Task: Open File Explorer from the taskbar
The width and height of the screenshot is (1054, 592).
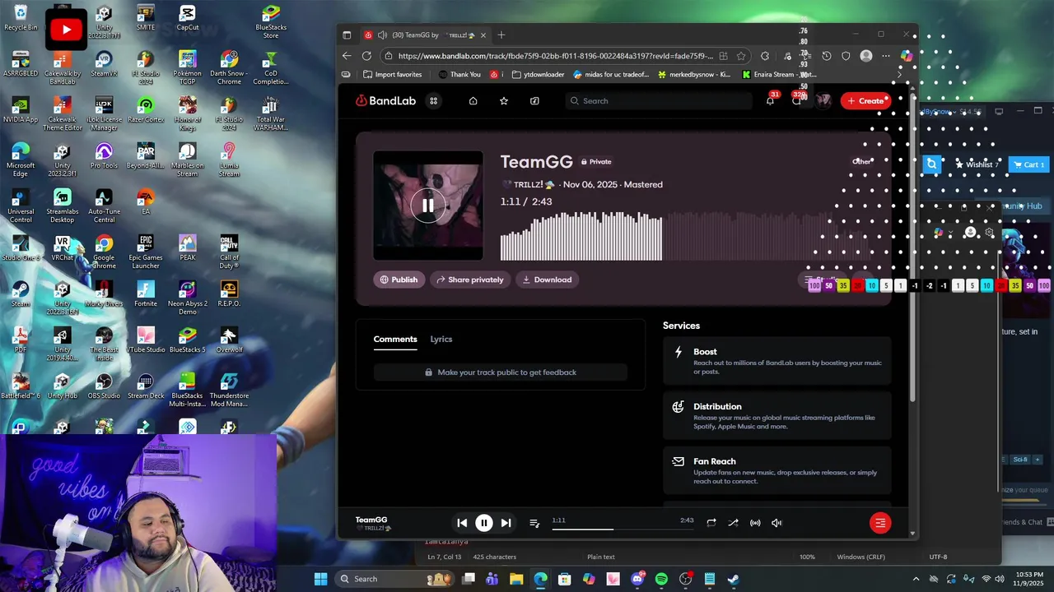Action: point(516,579)
